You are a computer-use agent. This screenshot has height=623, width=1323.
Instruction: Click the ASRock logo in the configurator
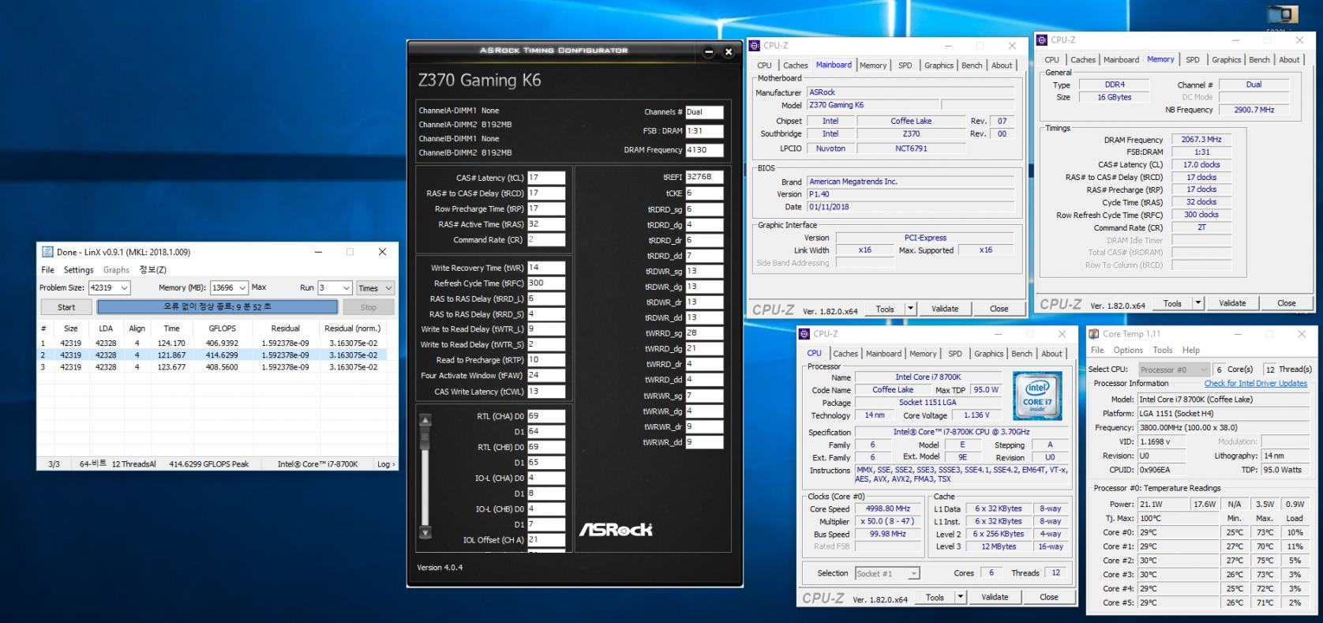[616, 529]
